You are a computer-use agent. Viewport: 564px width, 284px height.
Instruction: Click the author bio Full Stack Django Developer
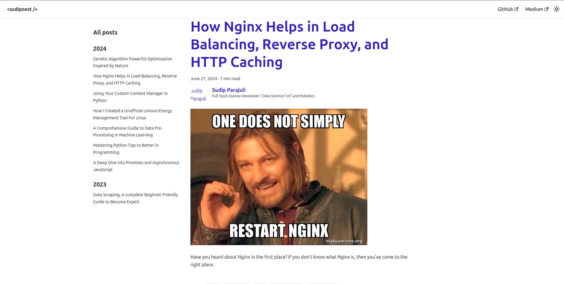click(263, 96)
